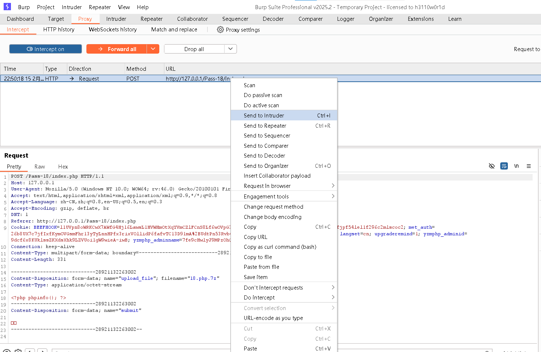Switch to the Dashboard tab
This screenshot has width=541, height=352.
click(x=20, y=19)
